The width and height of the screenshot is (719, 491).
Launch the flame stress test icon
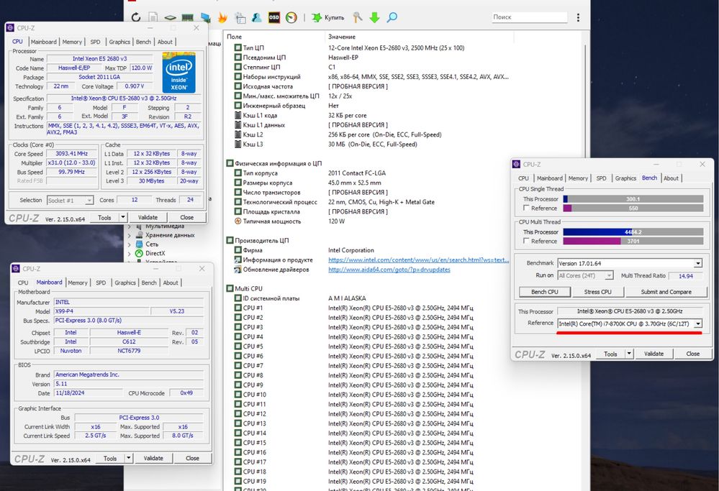pos(222,17)
